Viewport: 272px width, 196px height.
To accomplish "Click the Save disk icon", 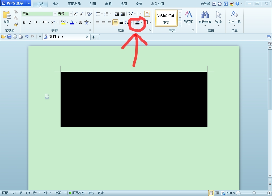I will tap(9, 37).
